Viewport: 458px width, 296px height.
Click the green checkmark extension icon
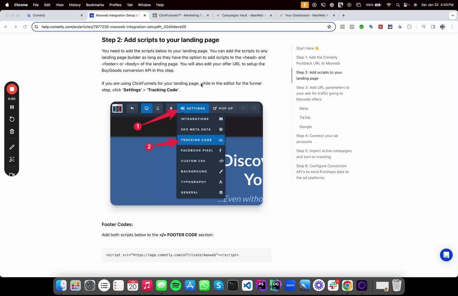[361, 27]
